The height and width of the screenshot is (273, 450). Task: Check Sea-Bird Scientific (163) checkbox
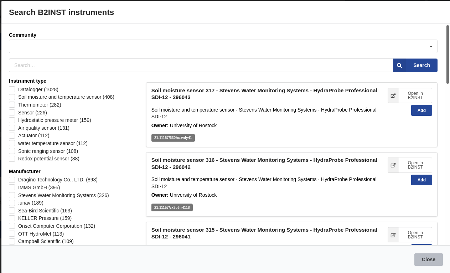[x=12, y=211]
